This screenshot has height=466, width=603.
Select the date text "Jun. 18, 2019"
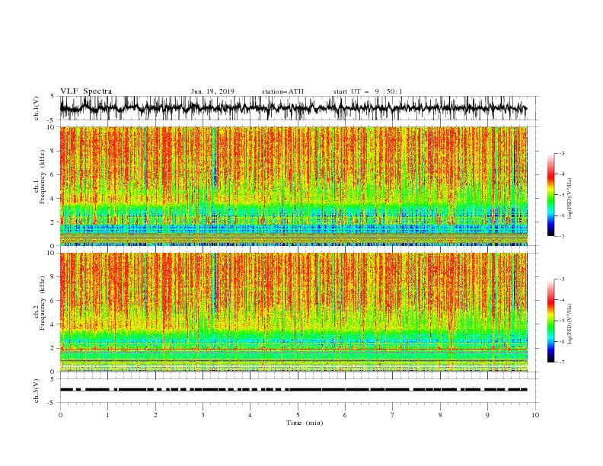coord(212,91)
